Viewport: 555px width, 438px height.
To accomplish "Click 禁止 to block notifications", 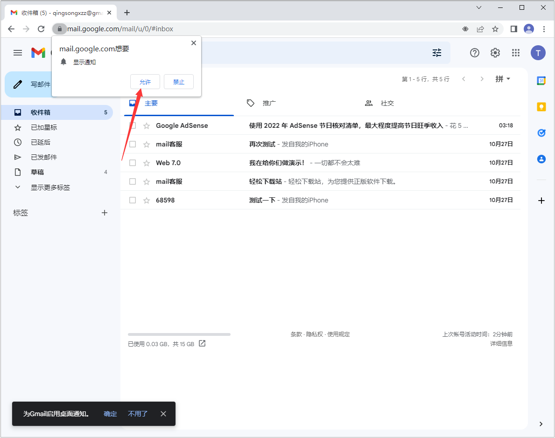I will click(179, 82).
